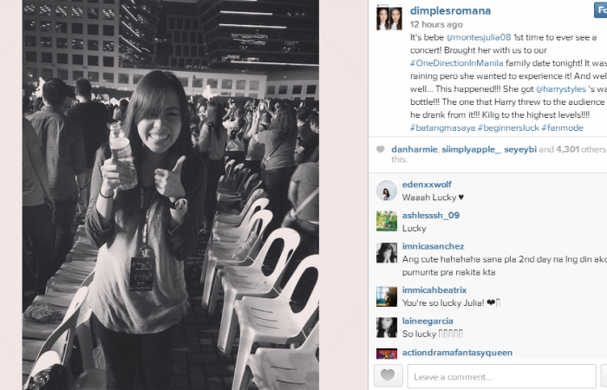Click in the Leave a comment field
607x390 pixels.
pos(502,376)
